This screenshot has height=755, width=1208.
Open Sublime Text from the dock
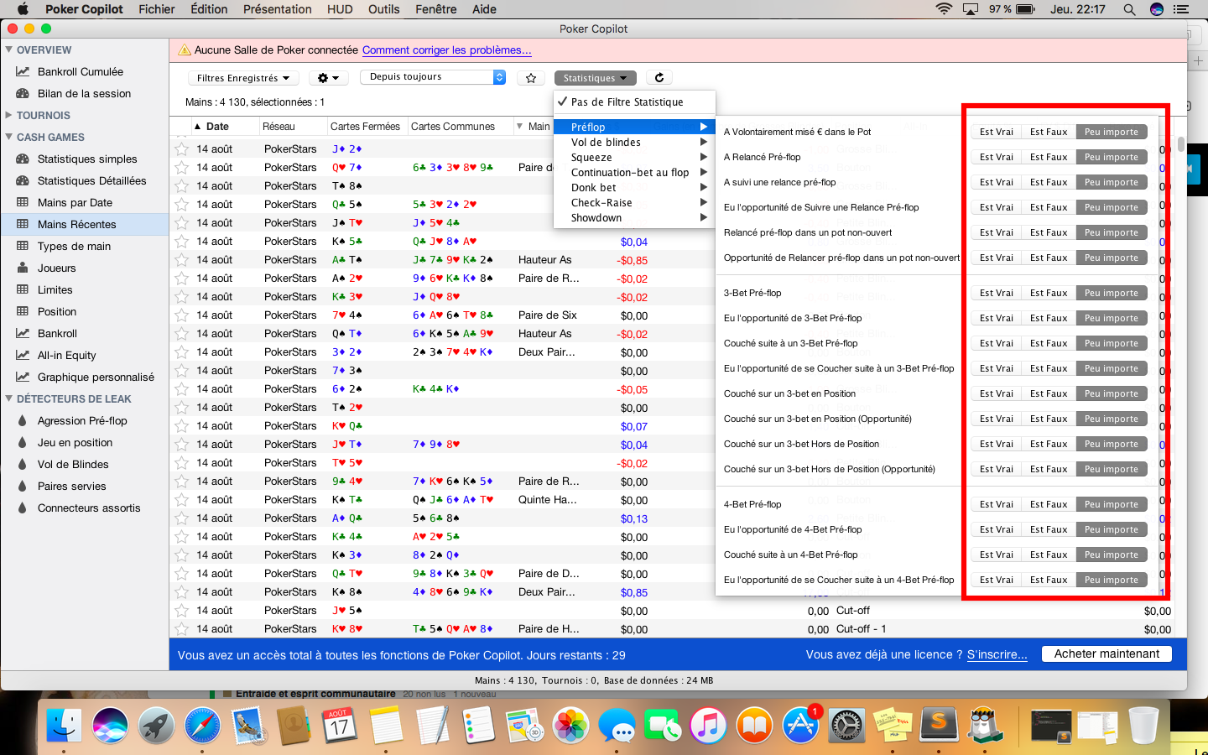click(x=940, y=724)
